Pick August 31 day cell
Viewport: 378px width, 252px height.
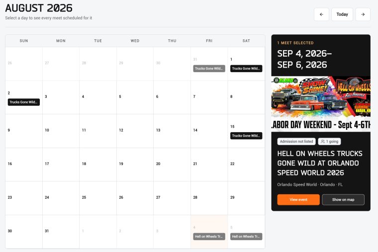61,232
